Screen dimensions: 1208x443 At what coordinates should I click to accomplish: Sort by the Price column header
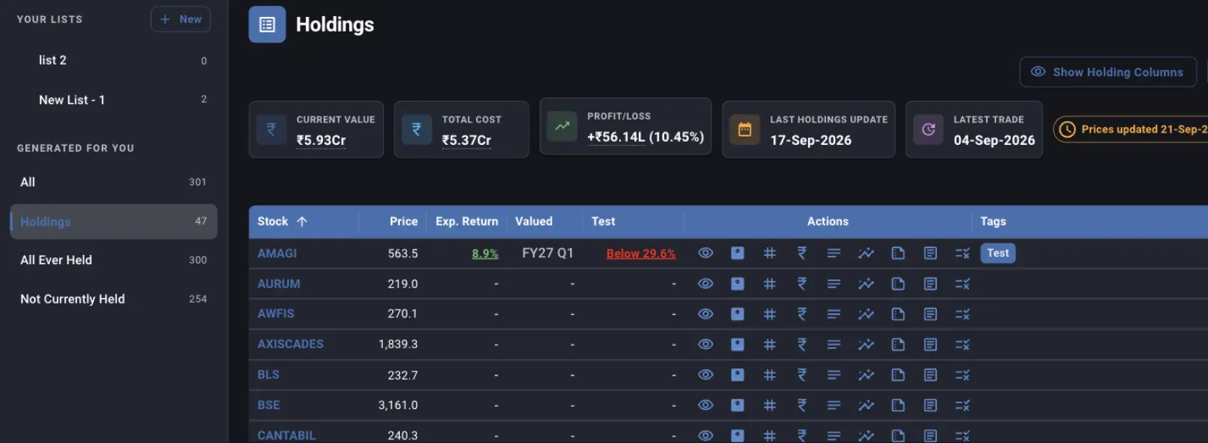click(404, 221)
